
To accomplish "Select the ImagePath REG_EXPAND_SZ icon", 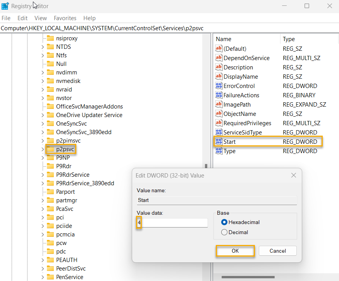I will tap(219, 104).
